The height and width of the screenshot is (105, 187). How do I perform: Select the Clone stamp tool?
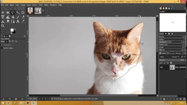click(x=3, y=21)
